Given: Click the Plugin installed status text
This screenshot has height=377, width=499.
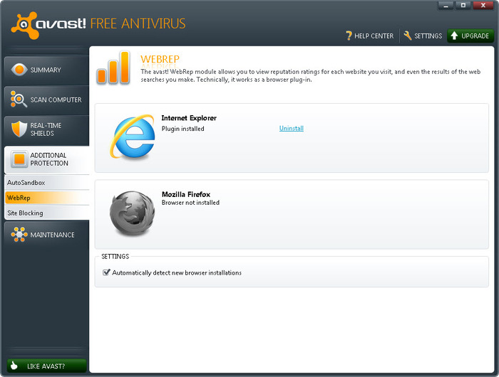Looking at the screenshot, I should point(182,129).
